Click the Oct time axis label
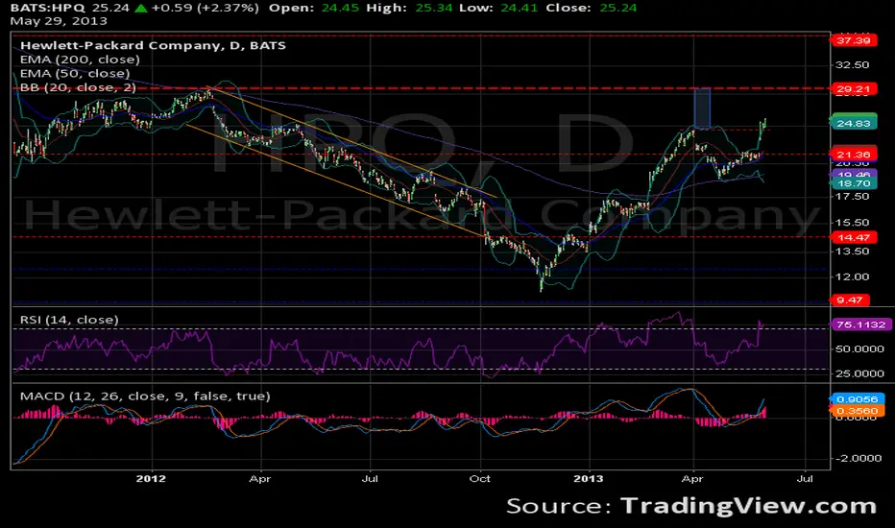 (480, 478)
